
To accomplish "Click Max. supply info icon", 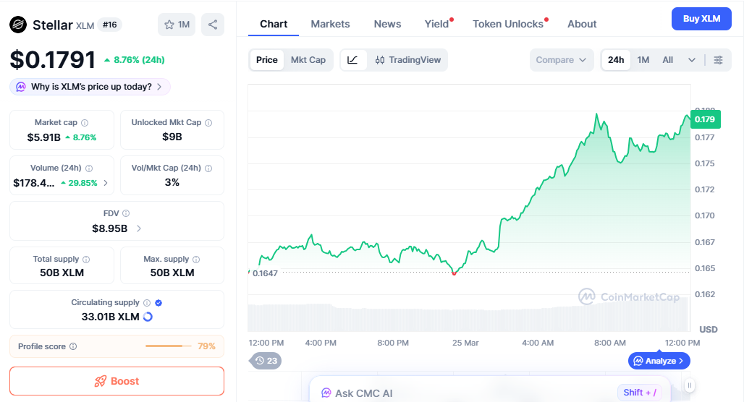I will pos(196,260).
